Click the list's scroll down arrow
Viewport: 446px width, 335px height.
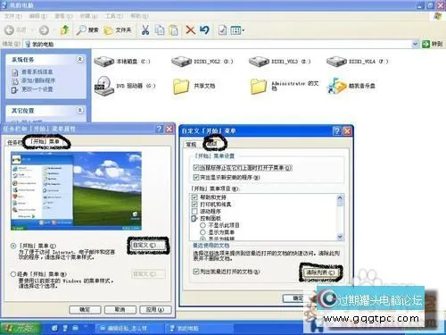pos(340,237)
